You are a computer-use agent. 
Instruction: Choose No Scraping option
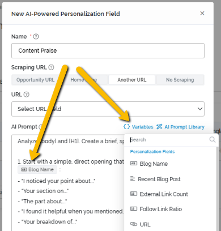pyautogui.click(x=180, y=80)
